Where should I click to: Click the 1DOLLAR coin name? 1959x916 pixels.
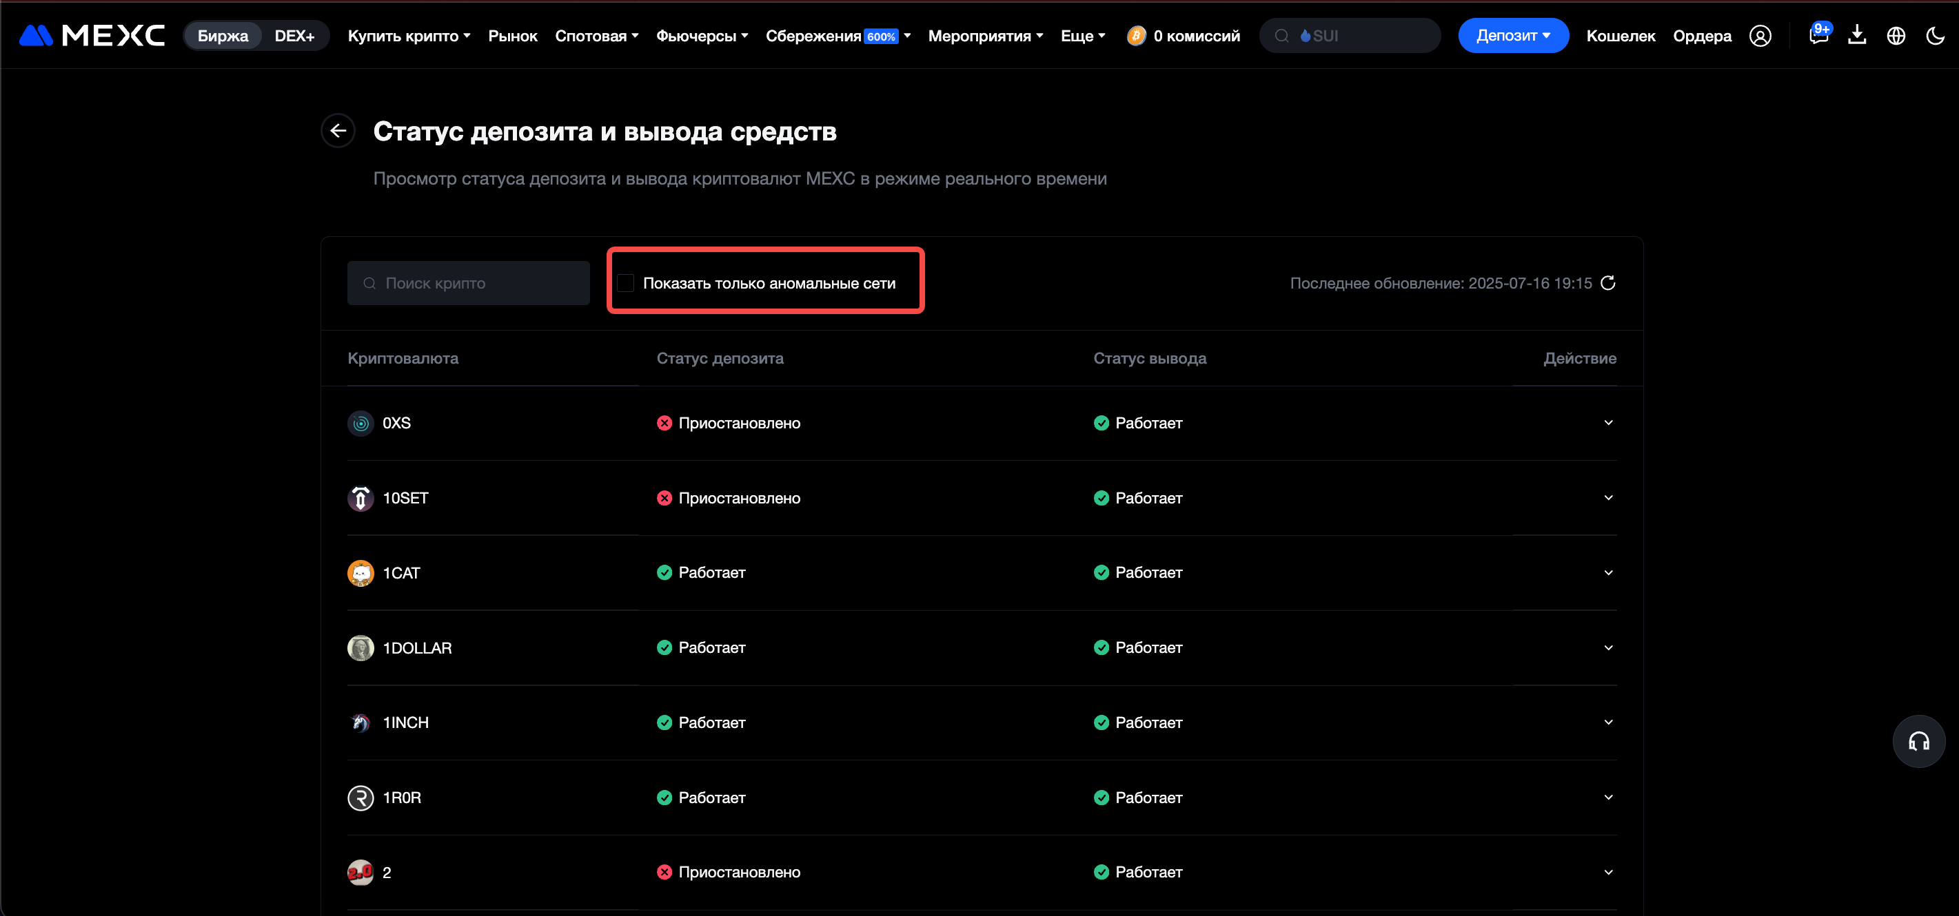click(417, 648)
